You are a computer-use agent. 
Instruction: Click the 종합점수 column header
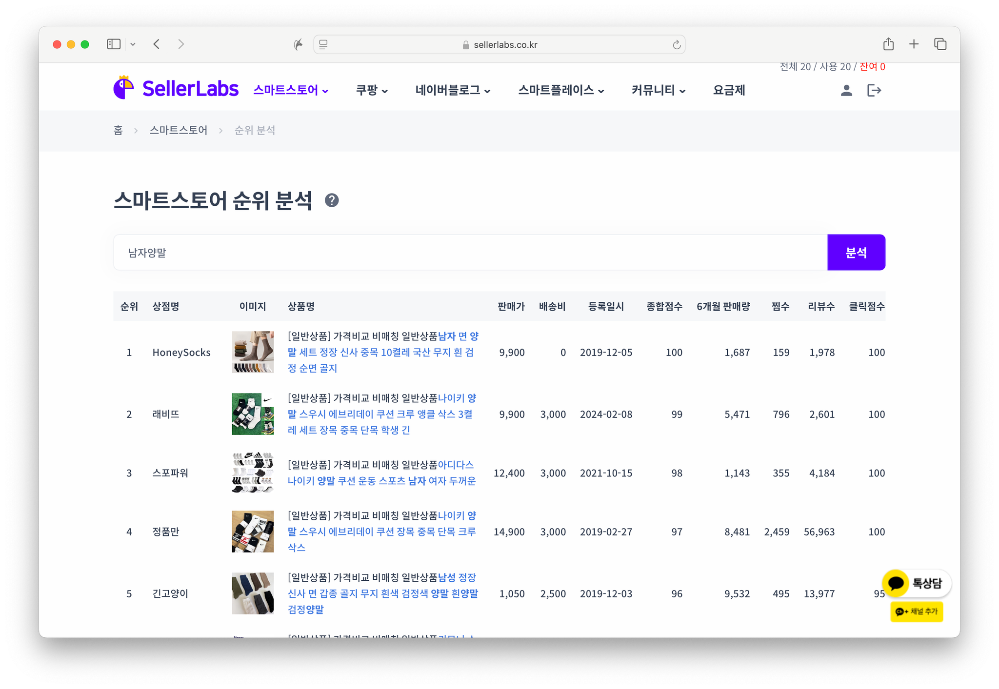[x=664, y=306]
